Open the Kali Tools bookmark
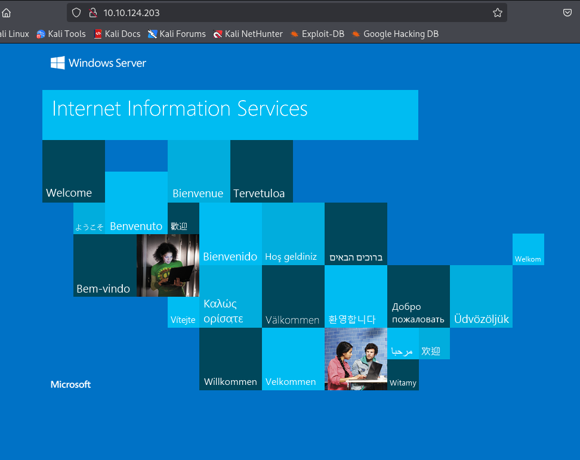 tap(61, 34)
